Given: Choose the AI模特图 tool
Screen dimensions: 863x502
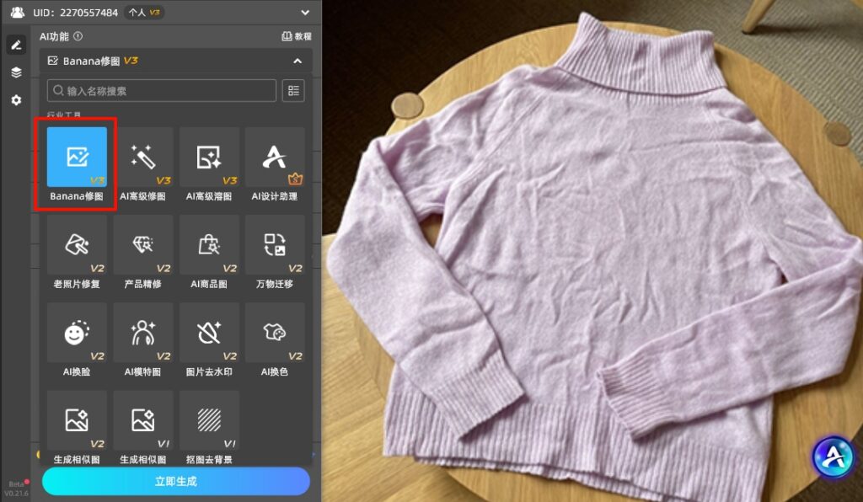Looking at the screenshot, I should (142, 333).
